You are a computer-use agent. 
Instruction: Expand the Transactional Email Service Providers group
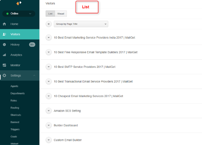(49, 81)
